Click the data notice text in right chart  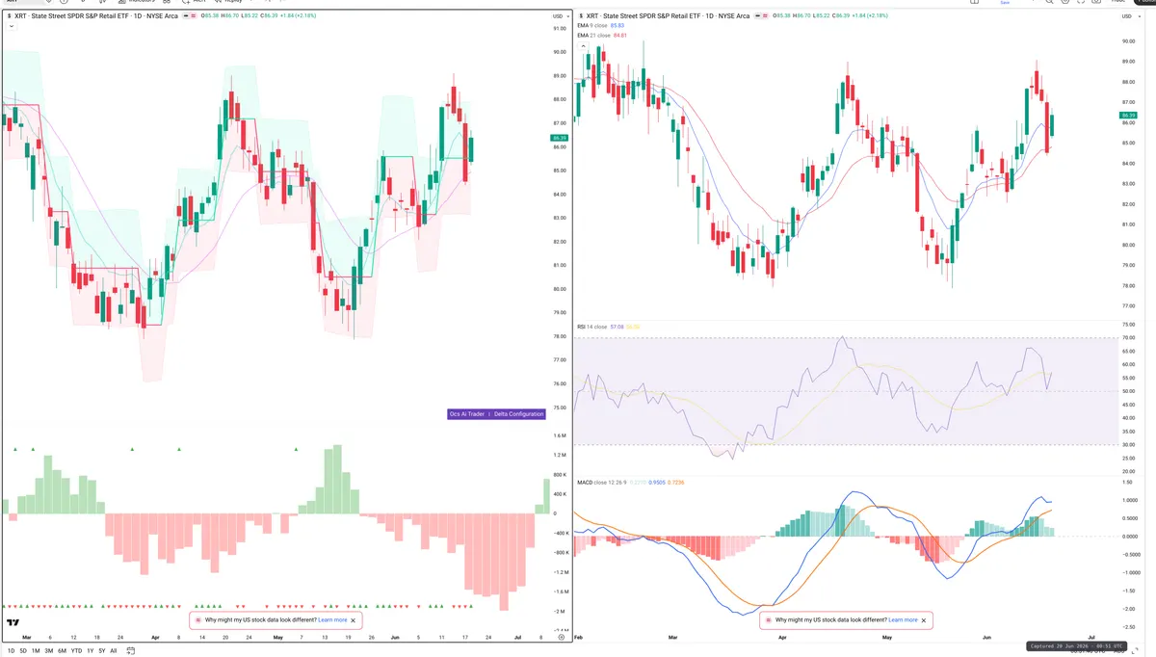coord(830,620)
